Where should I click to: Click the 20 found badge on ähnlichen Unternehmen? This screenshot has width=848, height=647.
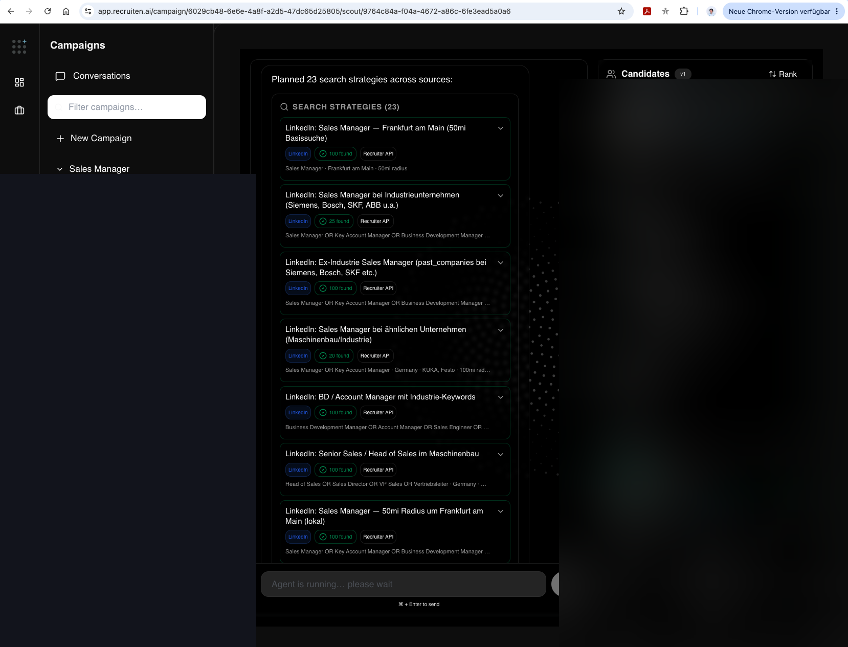334,356
